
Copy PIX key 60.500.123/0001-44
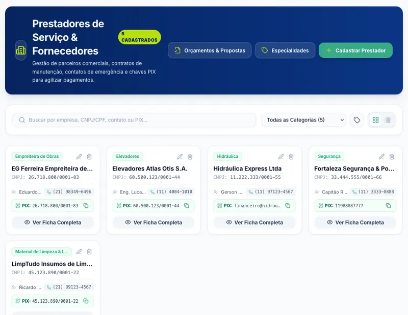point(187,206)
